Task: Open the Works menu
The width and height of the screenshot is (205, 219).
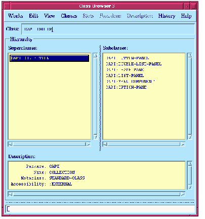Action: (x=15, y=16)
